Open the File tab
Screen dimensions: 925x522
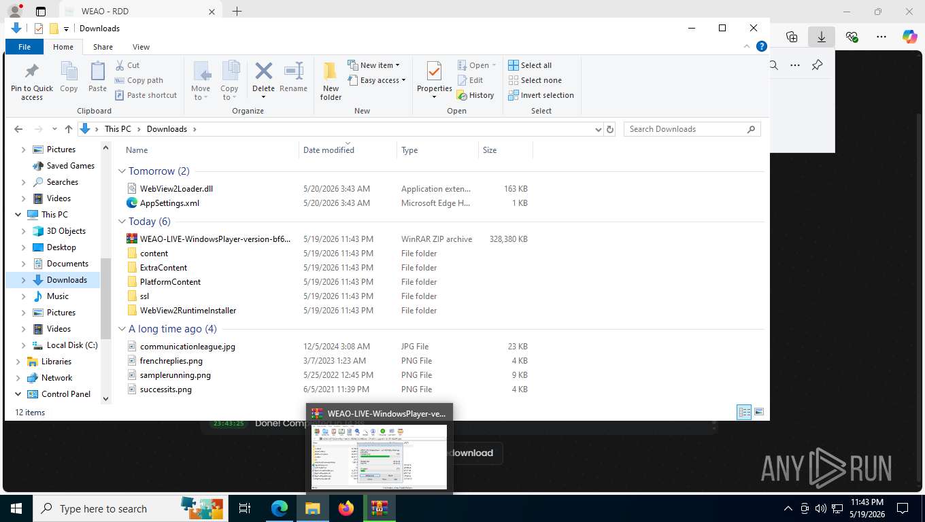tap(24, 47)
